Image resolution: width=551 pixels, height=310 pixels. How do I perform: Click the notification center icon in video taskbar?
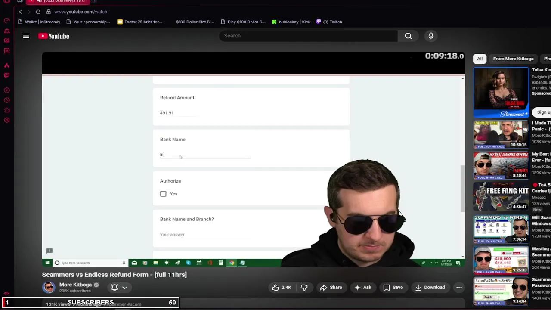[458, 263]
